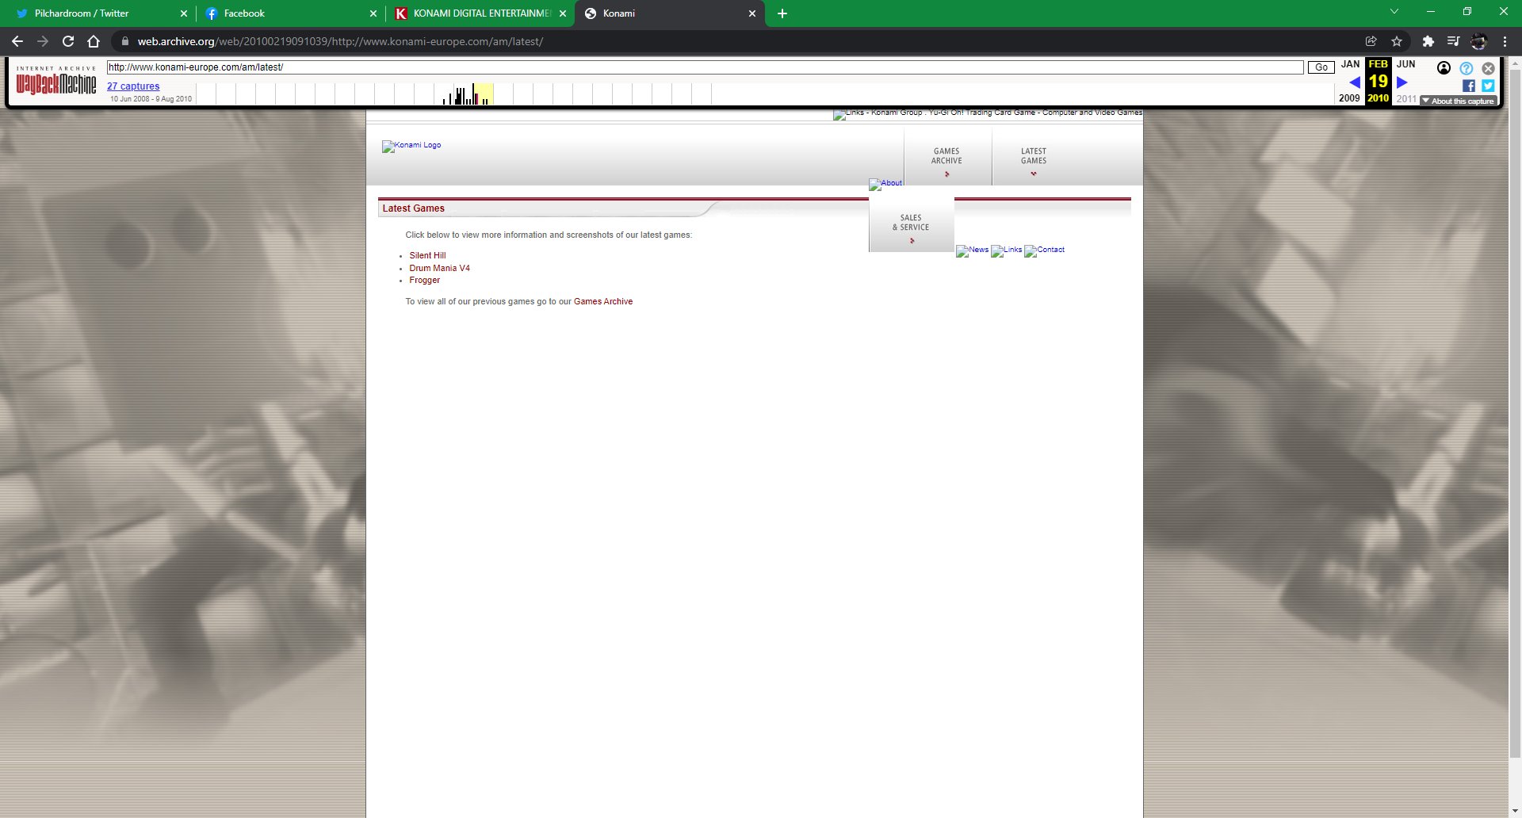Screen dimensions: 1522x818
Task: Open the Chrome three-dot menu
Action: click(x=1505, y=41)
